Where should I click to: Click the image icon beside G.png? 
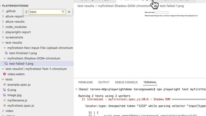(5, 90)
